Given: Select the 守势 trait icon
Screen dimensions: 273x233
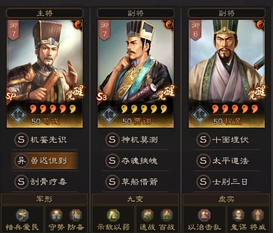Looking at the screenshot, I should pos(56,215).
